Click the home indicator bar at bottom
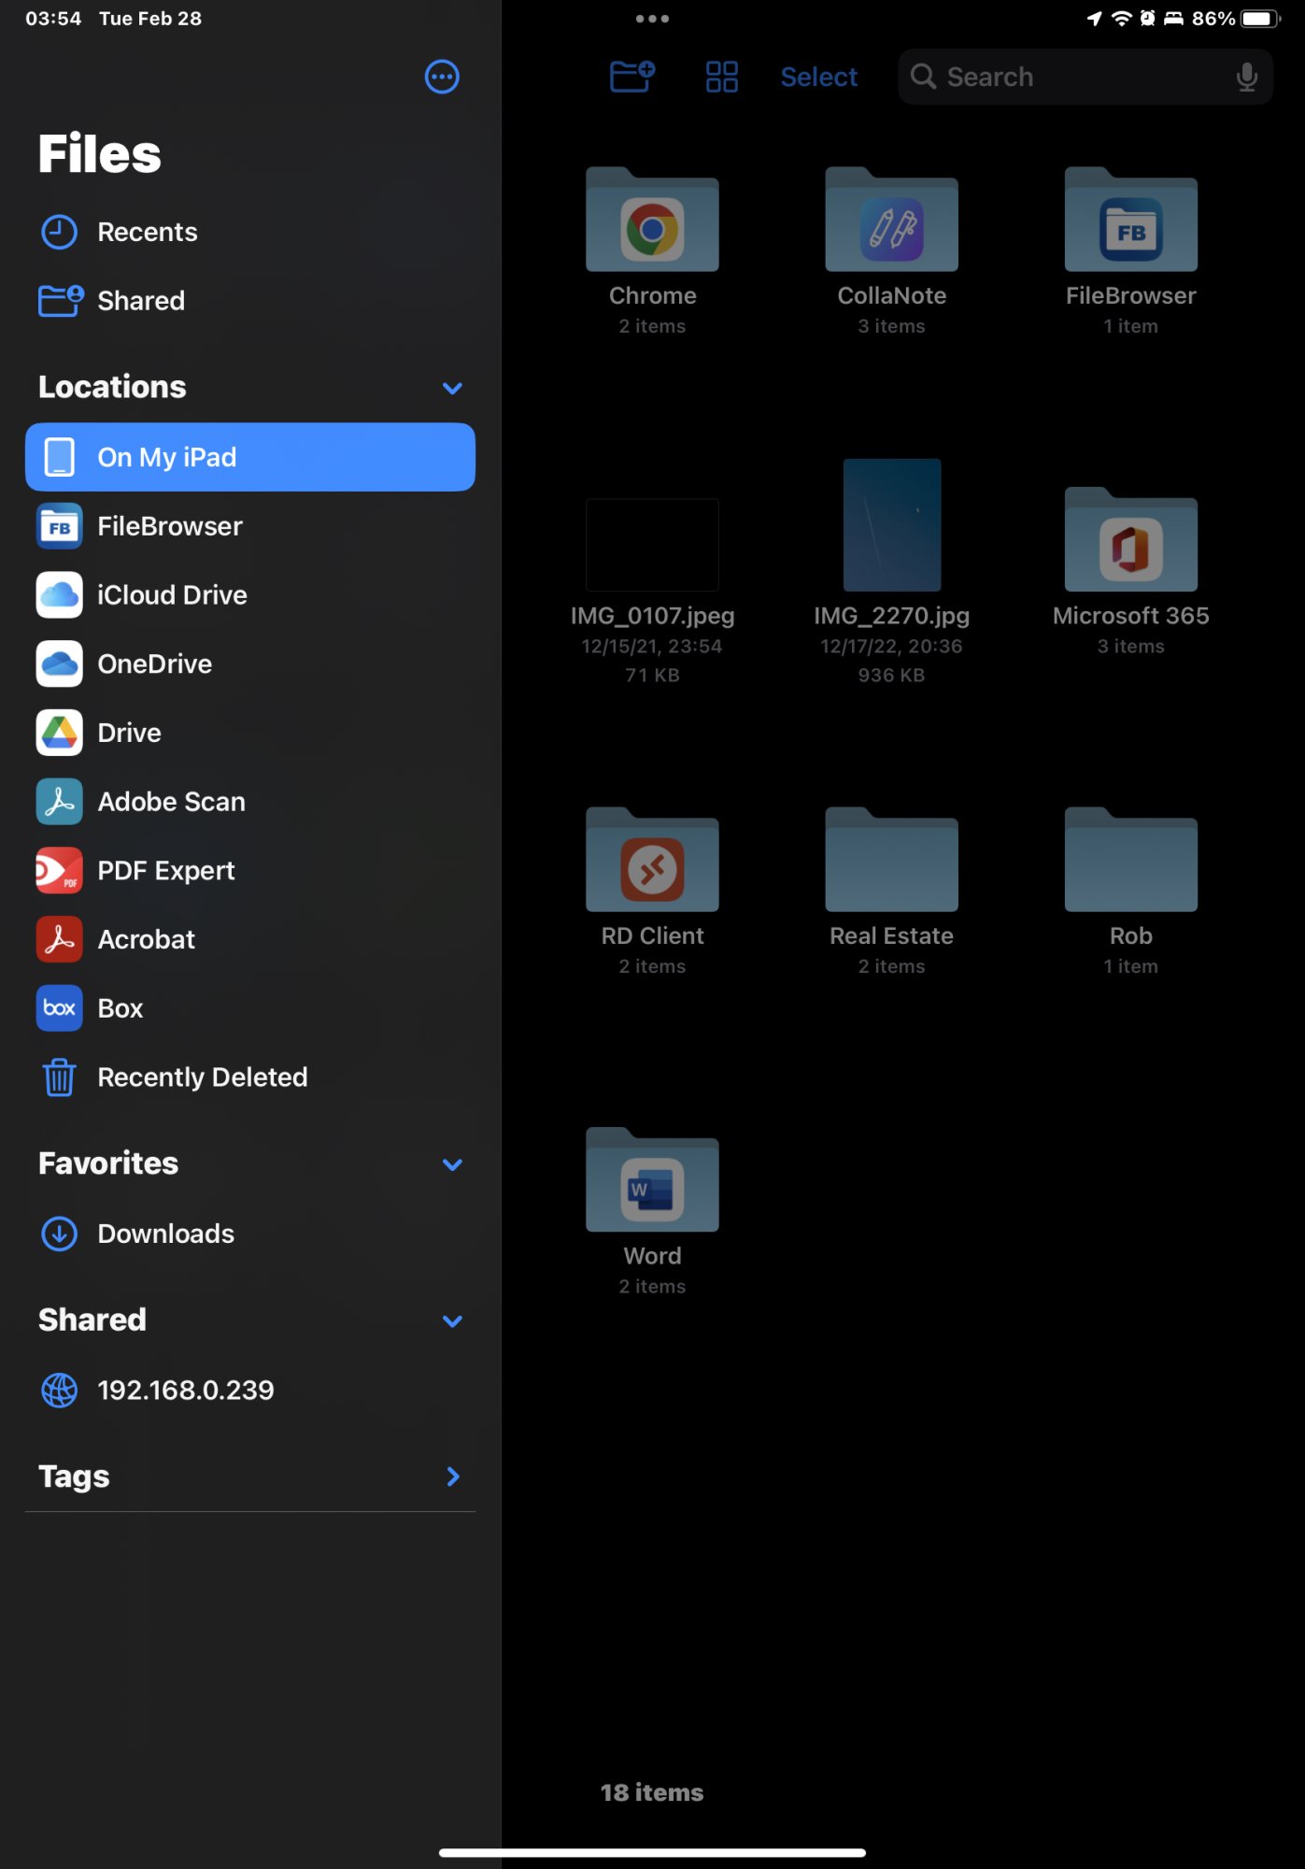Image resolution: width=1305 pixels, height=1869 pixels. coord(652,1852)
